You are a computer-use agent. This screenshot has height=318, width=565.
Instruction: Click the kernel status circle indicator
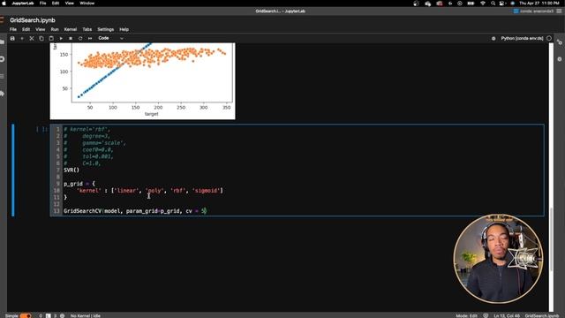[x=549, y=38]
